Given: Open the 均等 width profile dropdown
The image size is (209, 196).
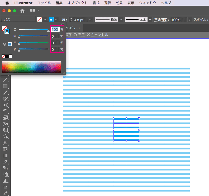Looking at the screenshot, I should coord(121,20).
